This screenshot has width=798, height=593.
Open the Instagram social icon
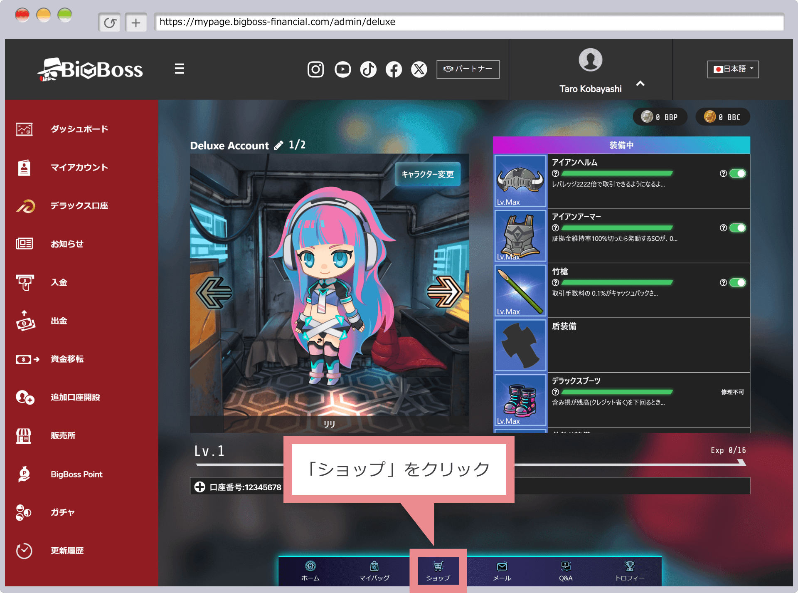(x=315, y=69)
